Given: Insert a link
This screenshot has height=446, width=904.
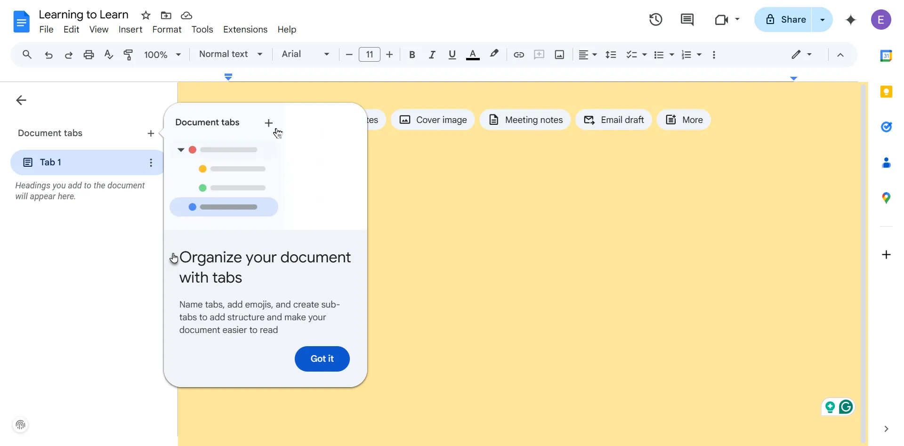Looking at the screenshot, I should point(518,55).
